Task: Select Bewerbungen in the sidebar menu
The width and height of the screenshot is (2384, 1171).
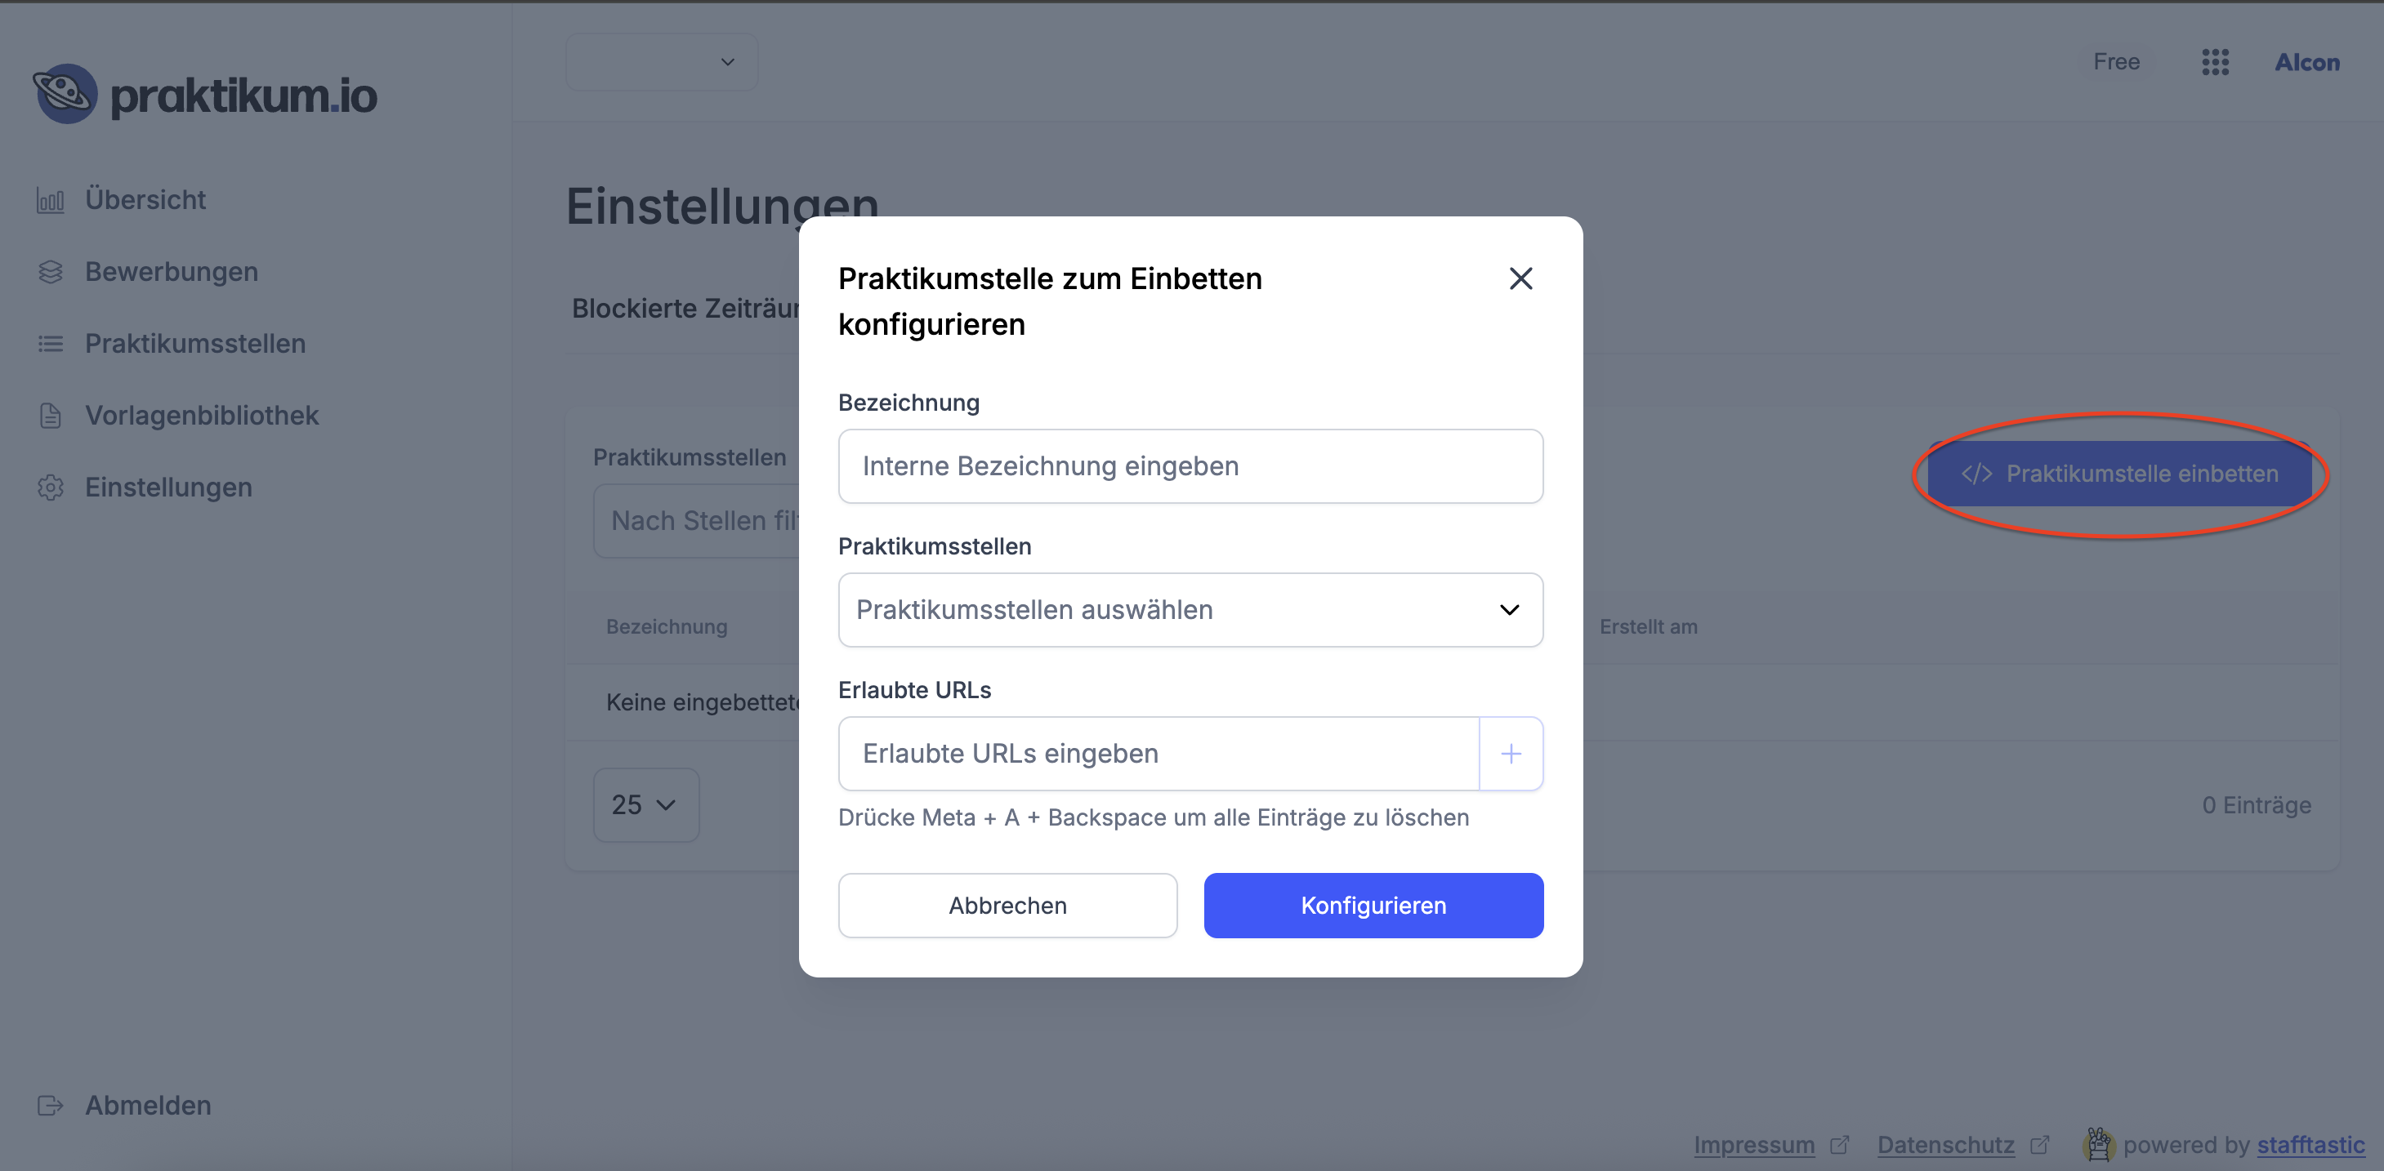Action: coord(172,271)
